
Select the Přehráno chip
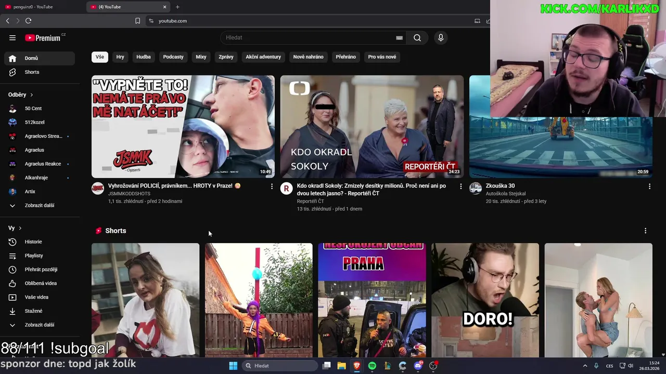(x=345, y=57)
